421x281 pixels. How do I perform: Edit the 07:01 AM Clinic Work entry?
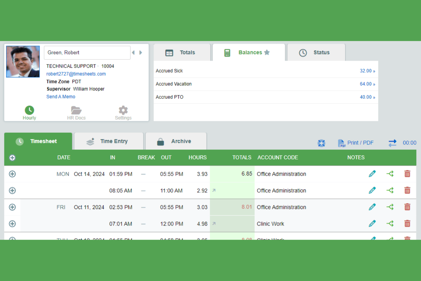pos(372,223)
